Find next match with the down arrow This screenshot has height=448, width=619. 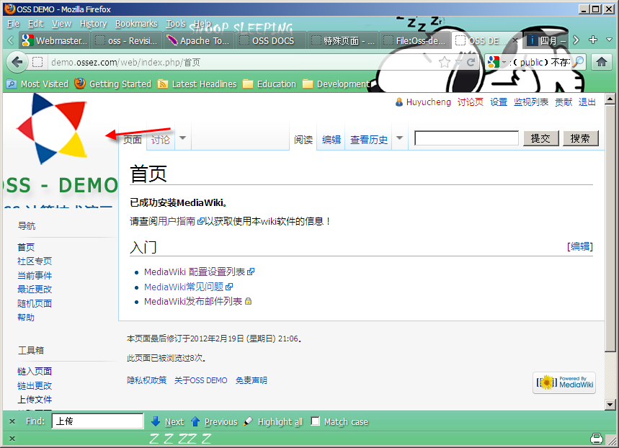click(x=156, y=421)
